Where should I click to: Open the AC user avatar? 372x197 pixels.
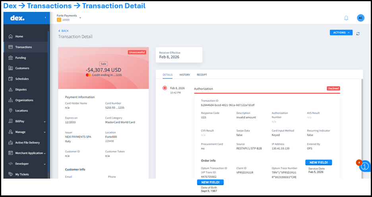click(360, 18)
